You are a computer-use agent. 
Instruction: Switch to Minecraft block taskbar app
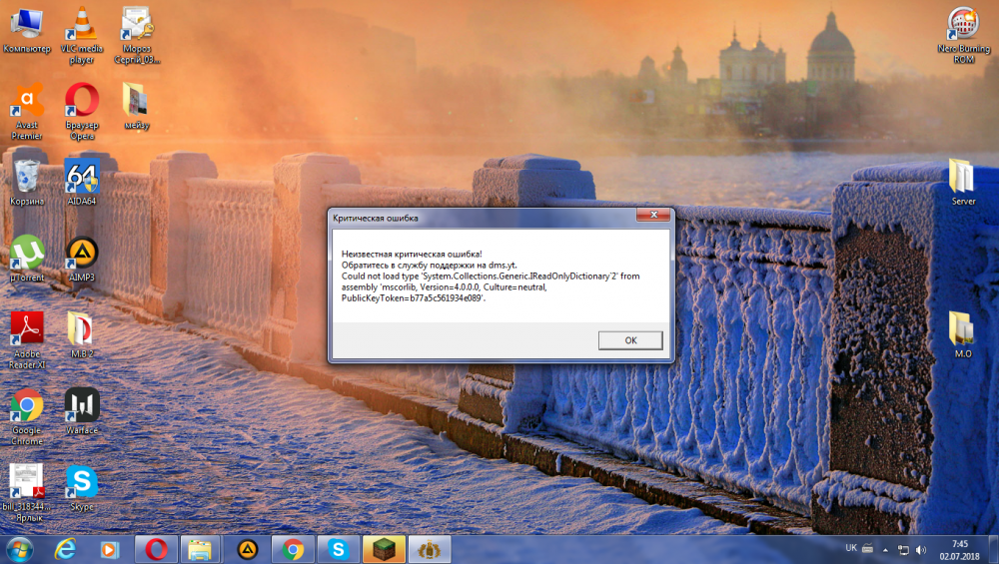coord(384,548)
